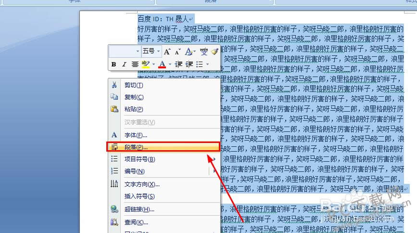Open the phonetic guide (wén) tool
Image resolution: width=417 pixels, height=233 pixels.
[203, 51]
